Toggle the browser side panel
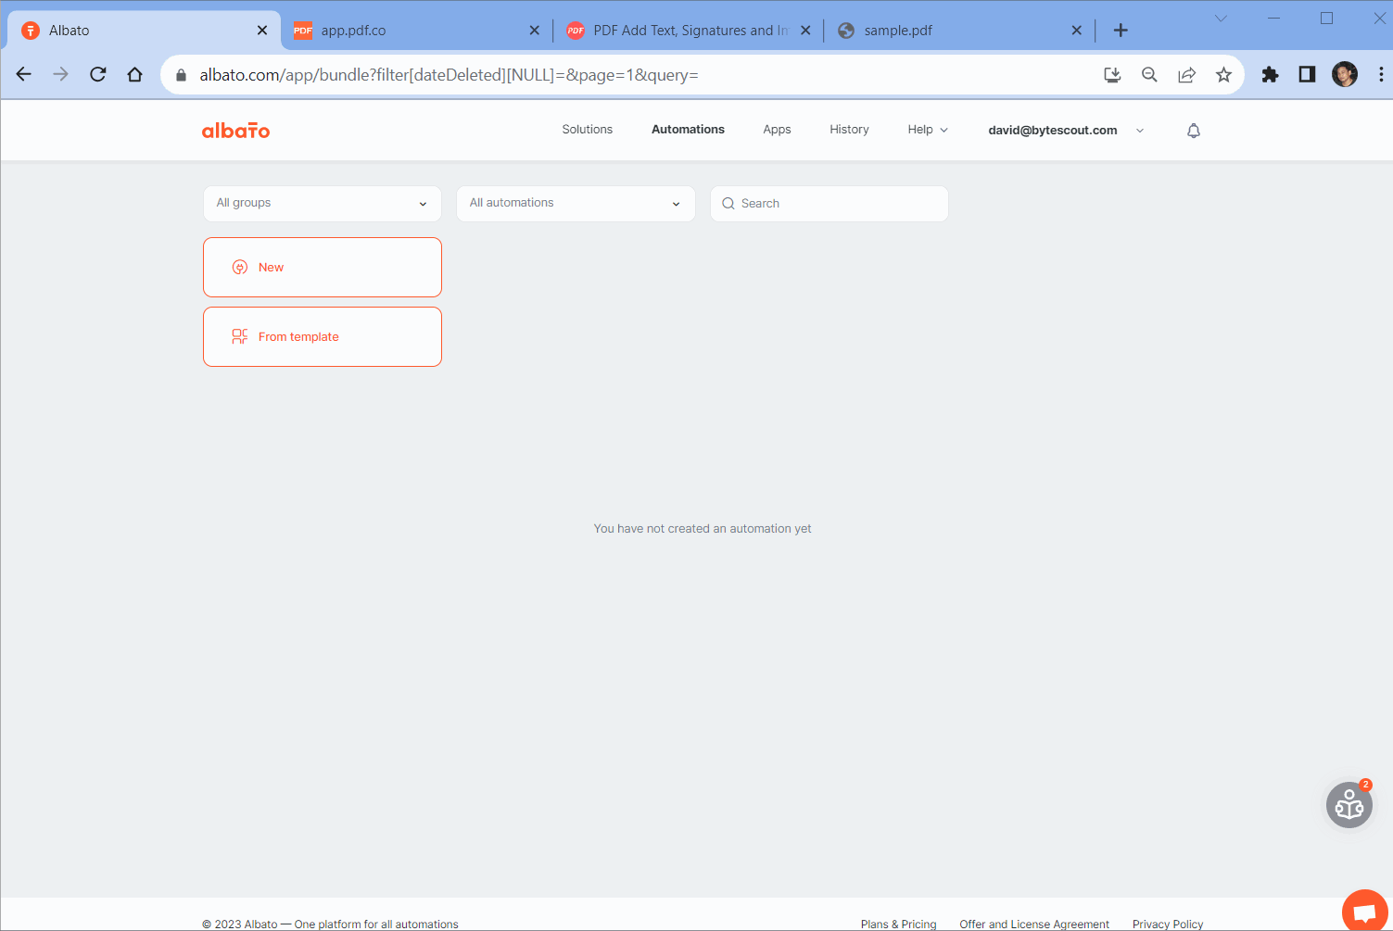The image size is (1393, 931). (1307, 75)
